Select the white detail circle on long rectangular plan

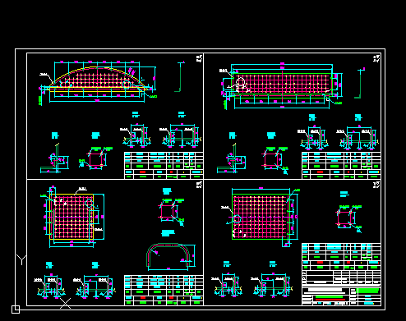click(240, 82)
